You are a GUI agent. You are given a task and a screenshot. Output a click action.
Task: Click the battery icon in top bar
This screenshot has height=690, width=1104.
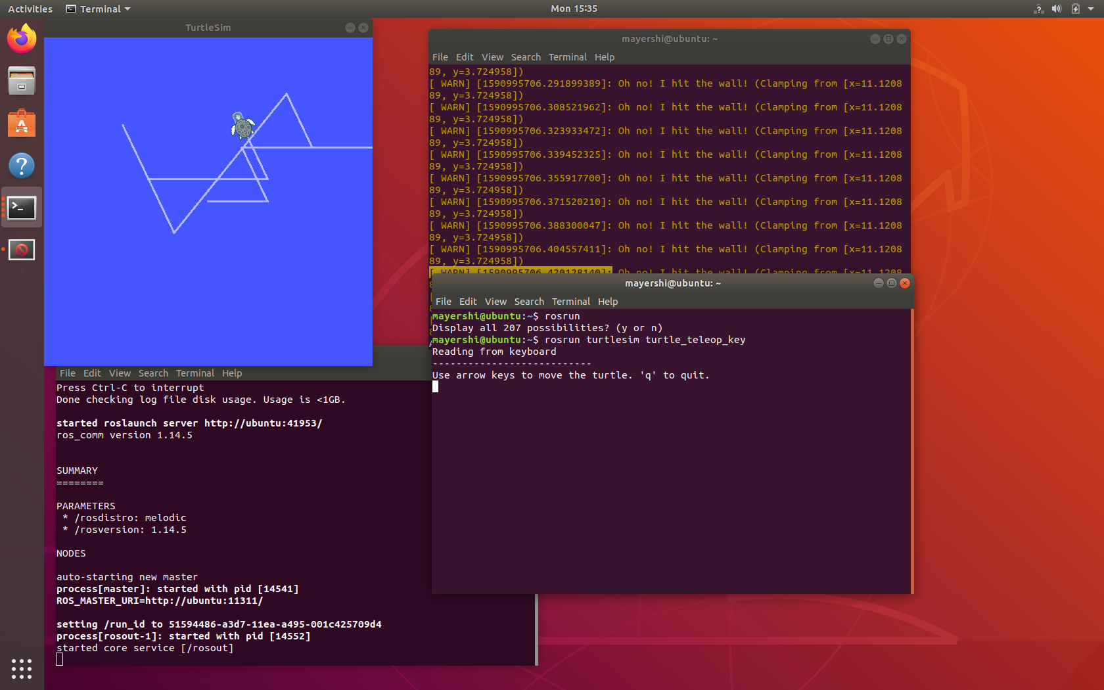pos(1076,9)
